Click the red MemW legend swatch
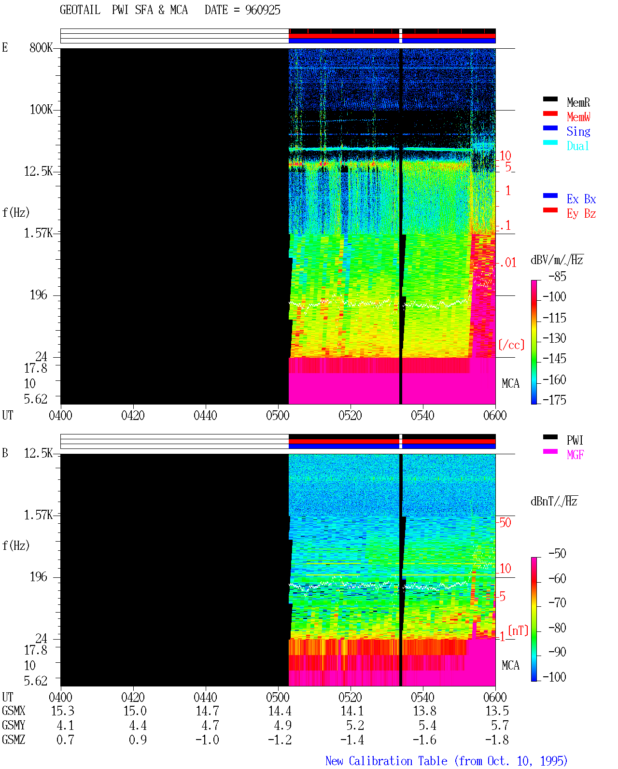The height and width of the screenshot is (769, 618). click(550, 114)
